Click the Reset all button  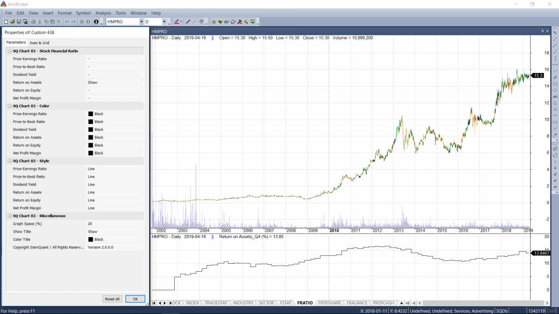pyautogui.click(x=112, y=299)
